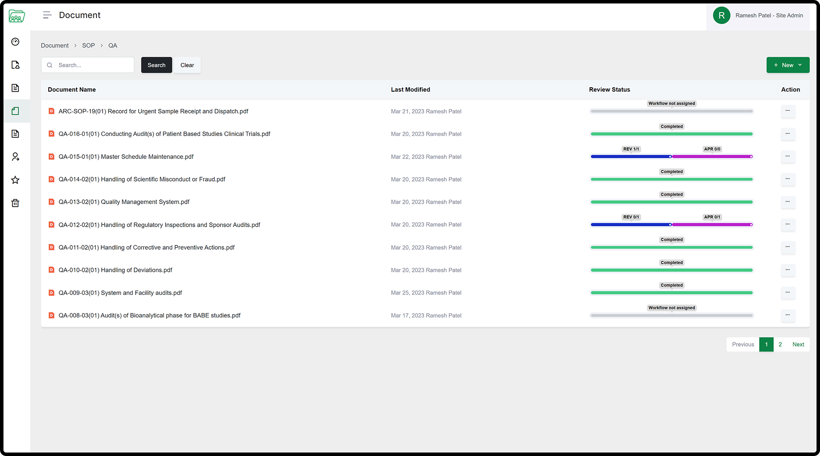Toggle the hamburger menu beside Document title

coord(47,15)
